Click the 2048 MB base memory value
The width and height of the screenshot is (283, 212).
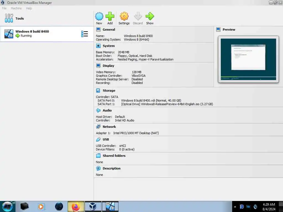124,52
